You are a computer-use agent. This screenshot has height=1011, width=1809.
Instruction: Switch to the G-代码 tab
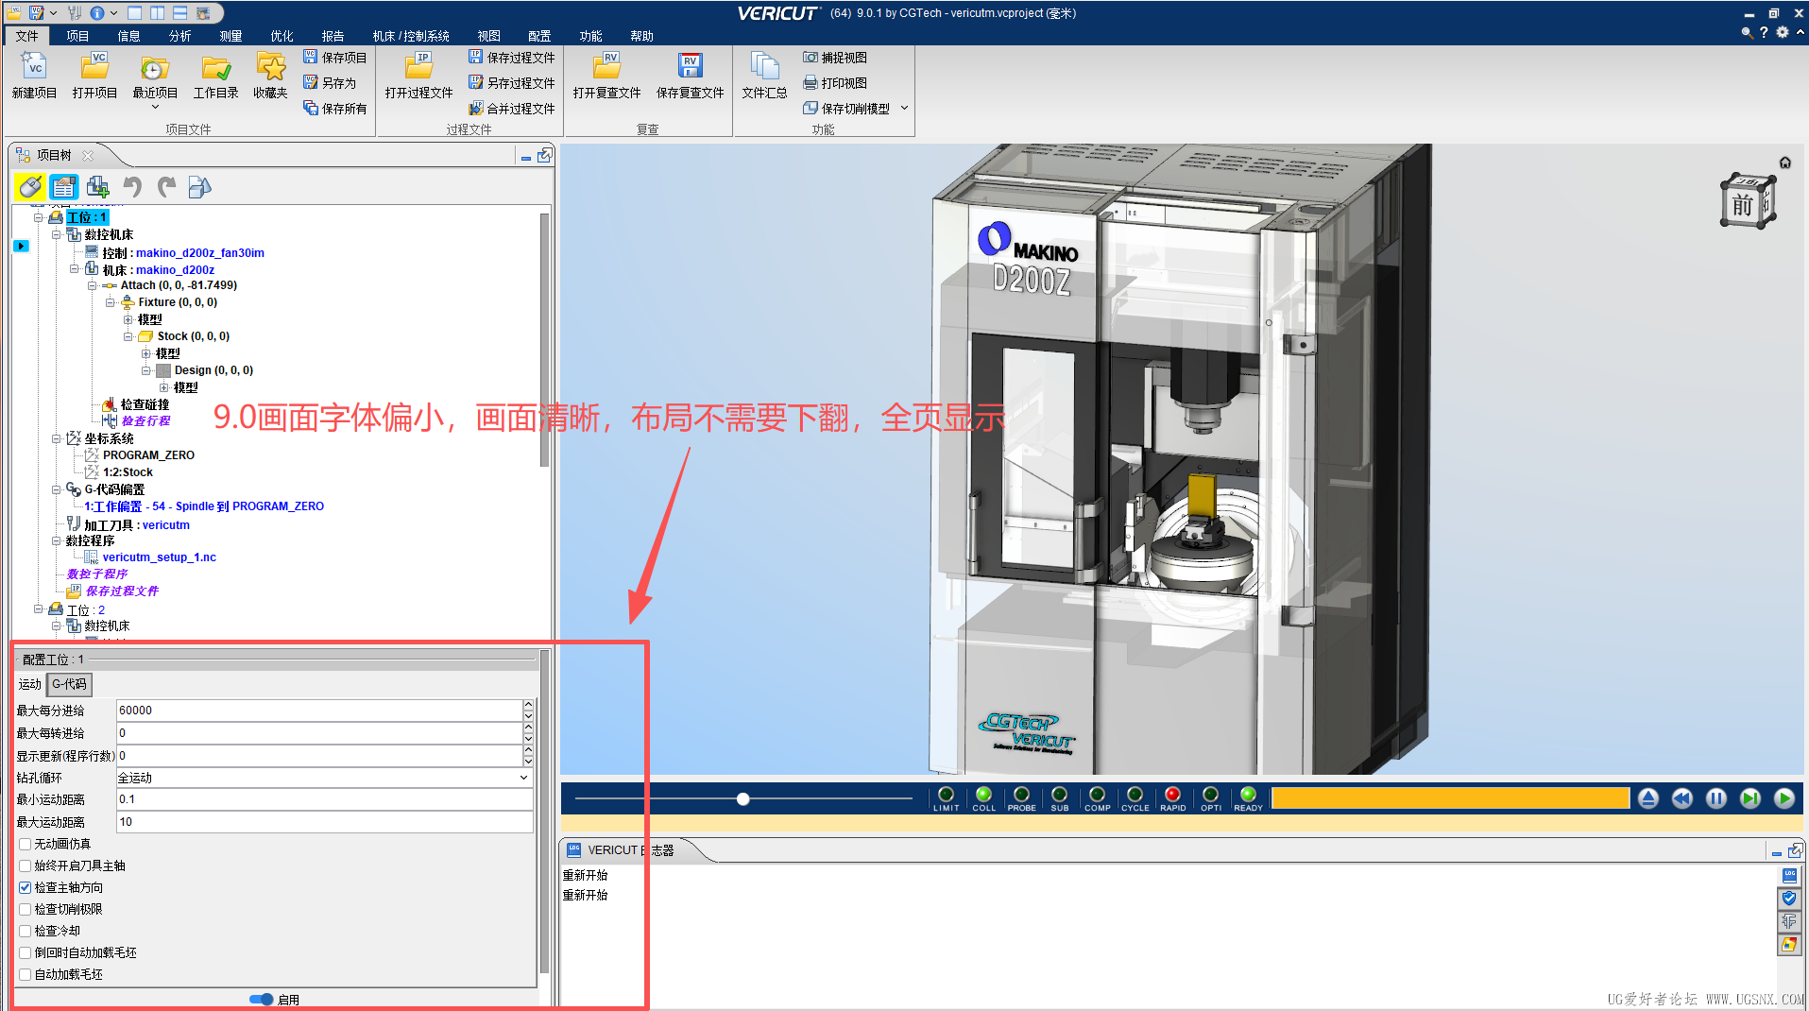point(69,684)
